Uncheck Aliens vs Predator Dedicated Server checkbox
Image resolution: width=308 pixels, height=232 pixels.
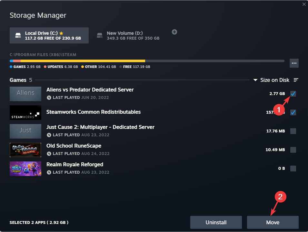point(293,94)
